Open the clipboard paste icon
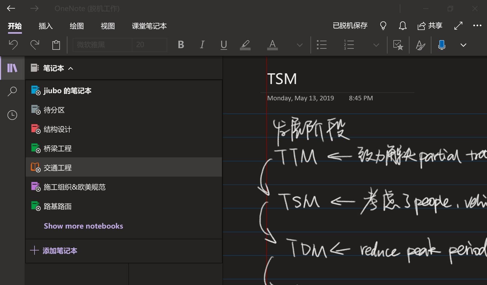487x285 pixels. [56, 45]
